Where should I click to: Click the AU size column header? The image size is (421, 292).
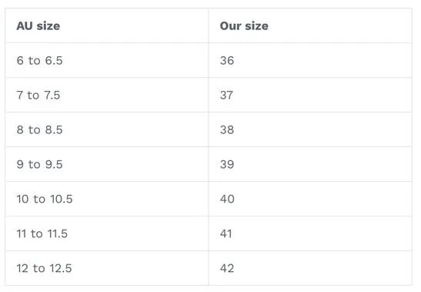click(x=107, y=26)
